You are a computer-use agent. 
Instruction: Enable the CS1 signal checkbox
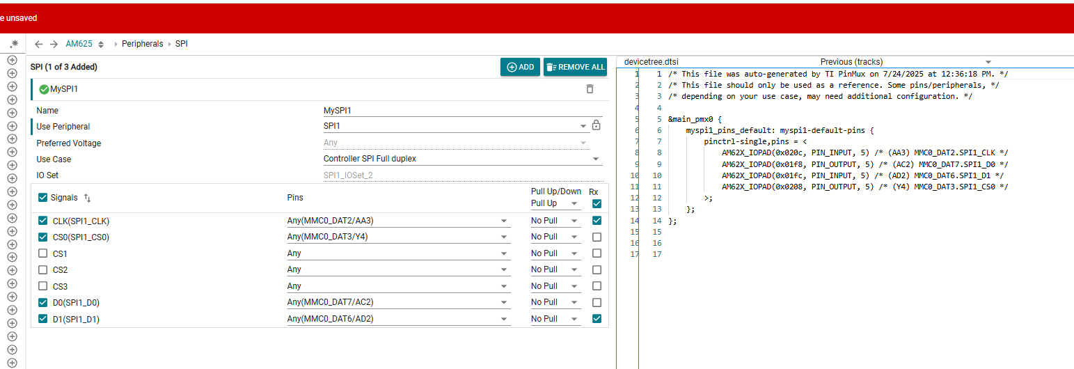tap(43, 253)
